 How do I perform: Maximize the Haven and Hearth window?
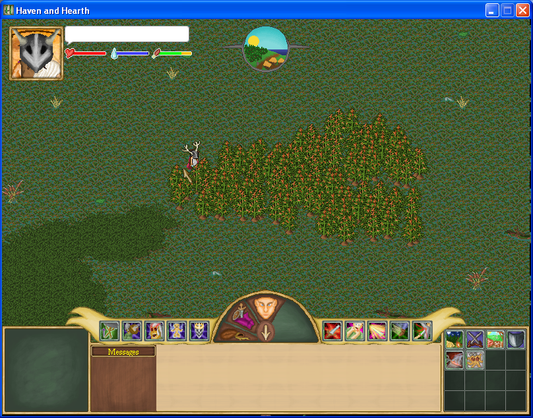[507, 11]
